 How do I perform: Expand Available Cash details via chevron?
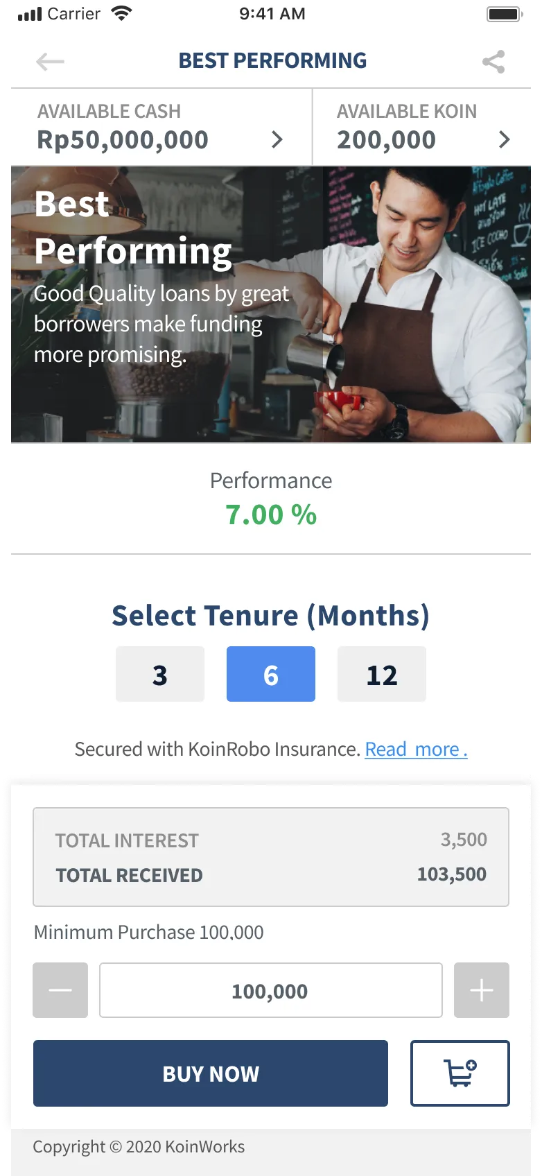pos(277,139)
